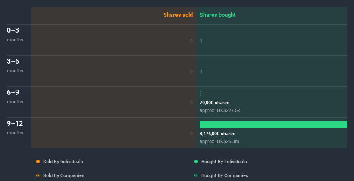Click the small striped 6–9 months bar
Screen dimensions: 354x181
click(x=200, y=93)
